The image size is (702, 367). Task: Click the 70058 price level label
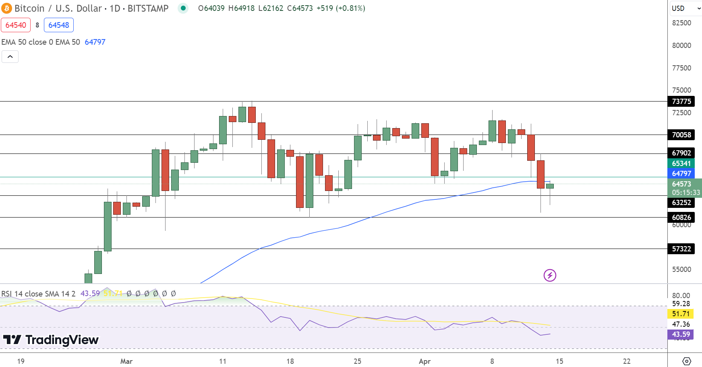pos(681,135)
